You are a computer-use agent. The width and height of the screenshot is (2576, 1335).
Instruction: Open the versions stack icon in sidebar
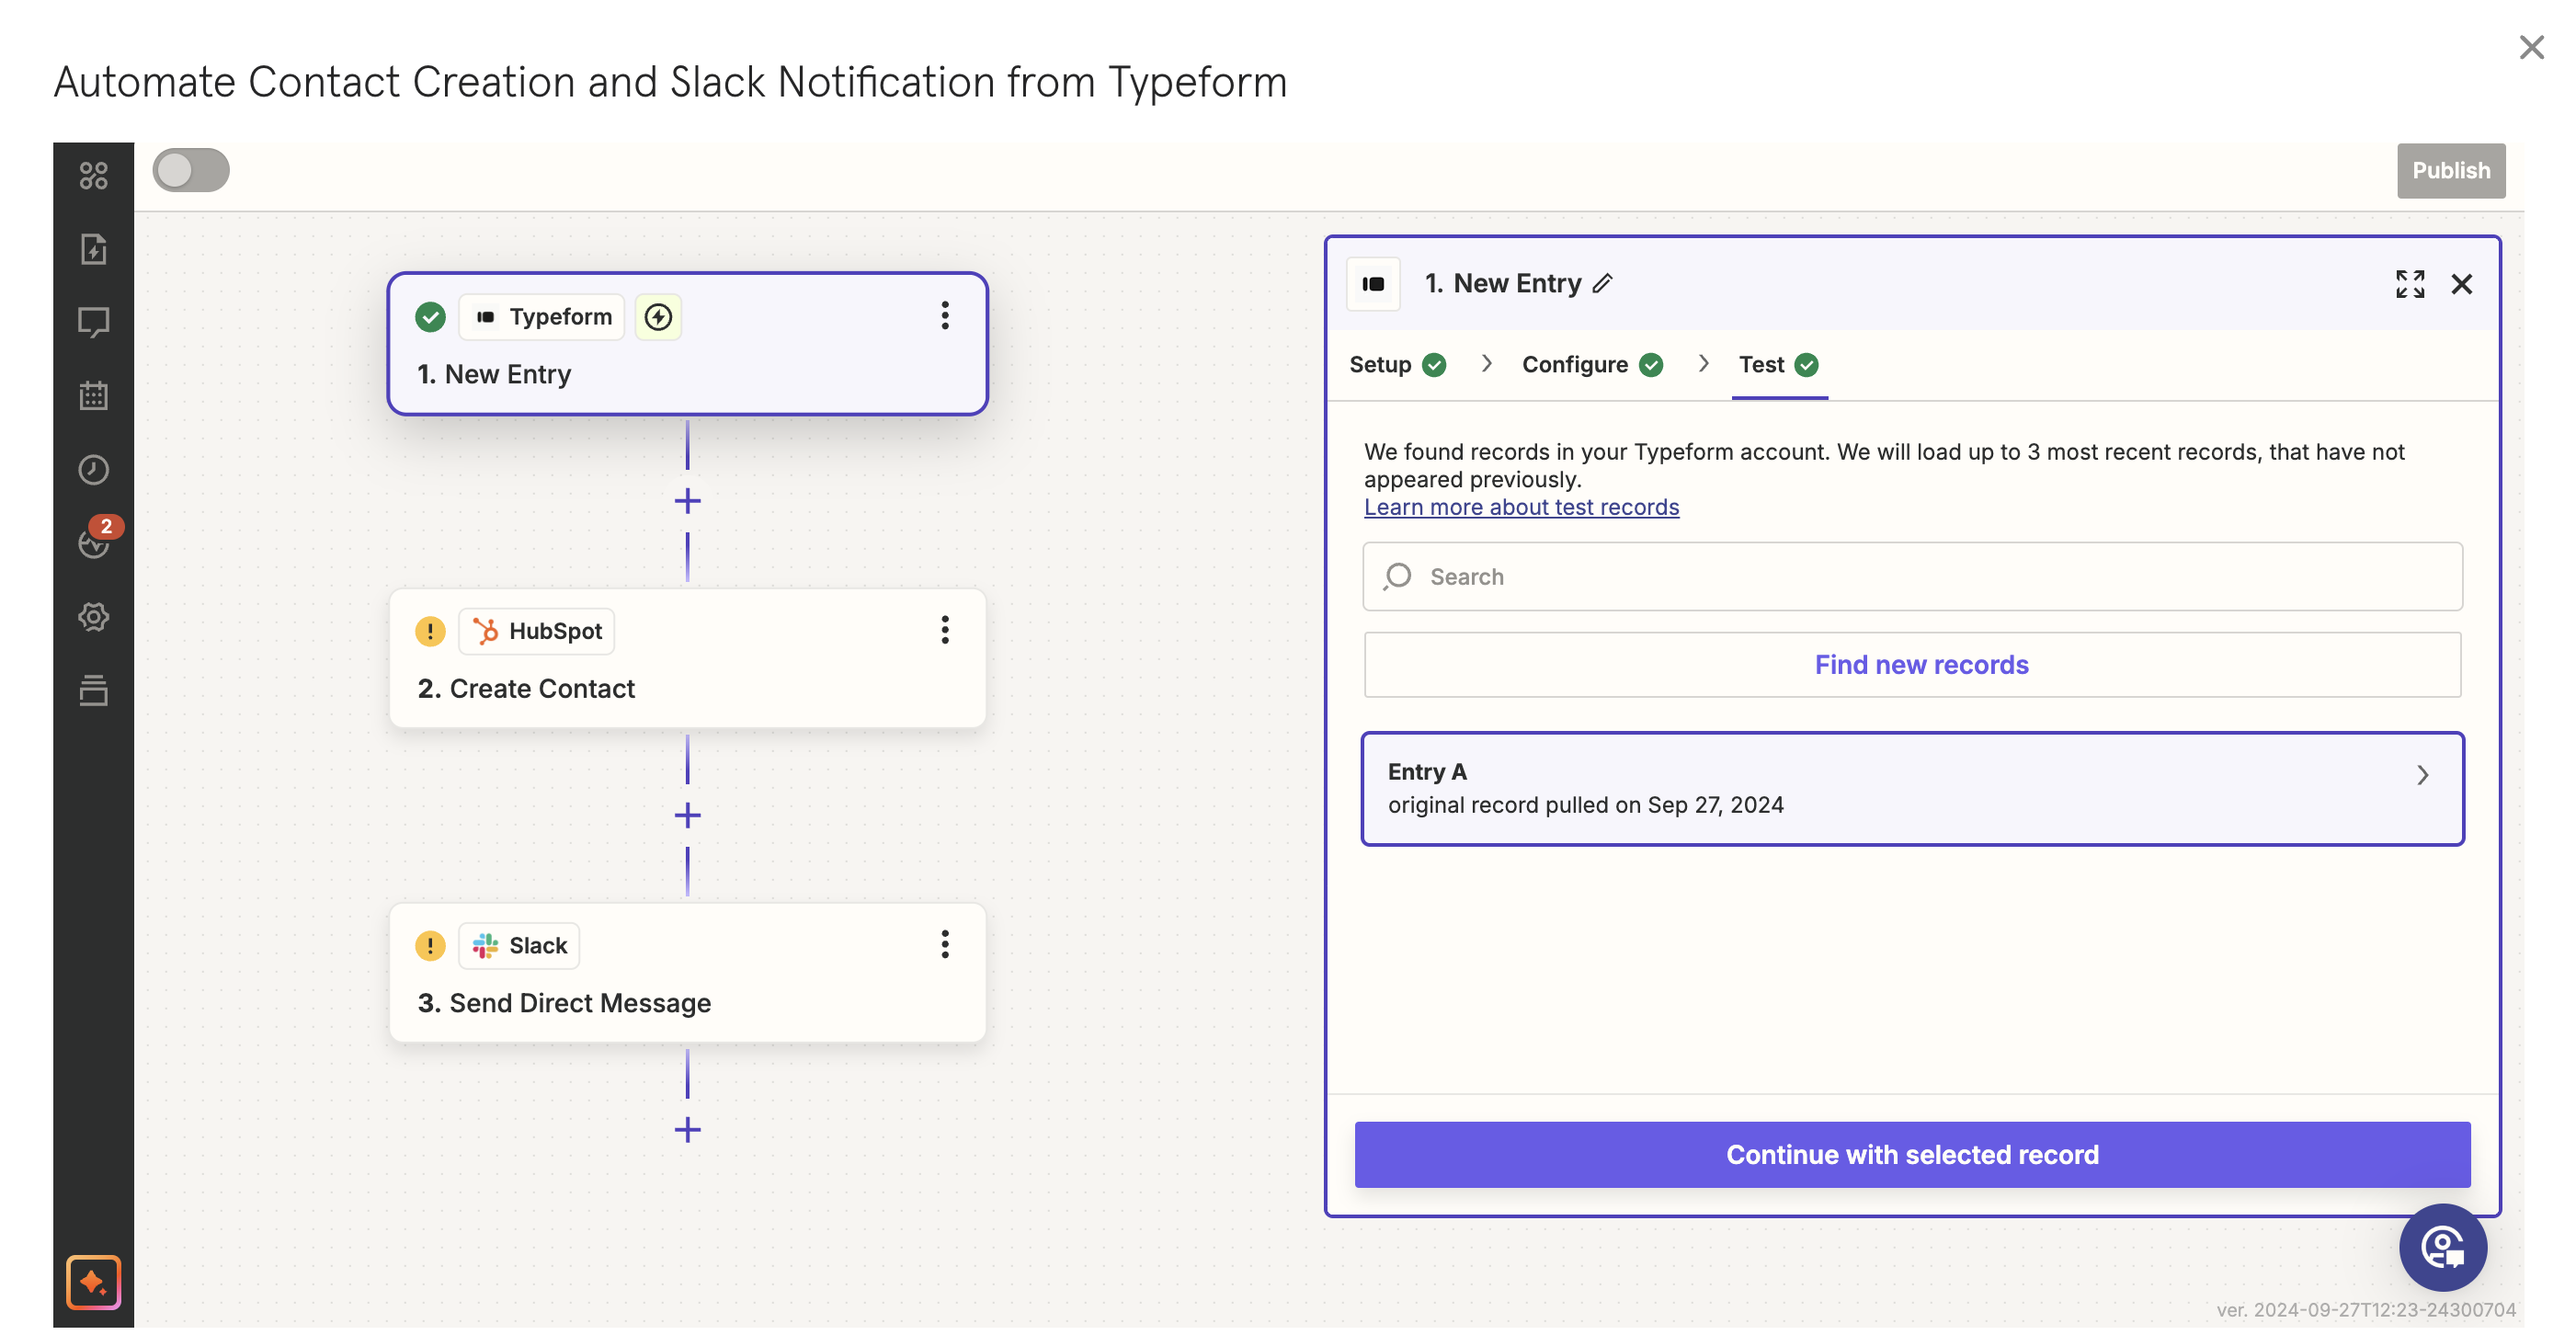(x=93, y=690)
